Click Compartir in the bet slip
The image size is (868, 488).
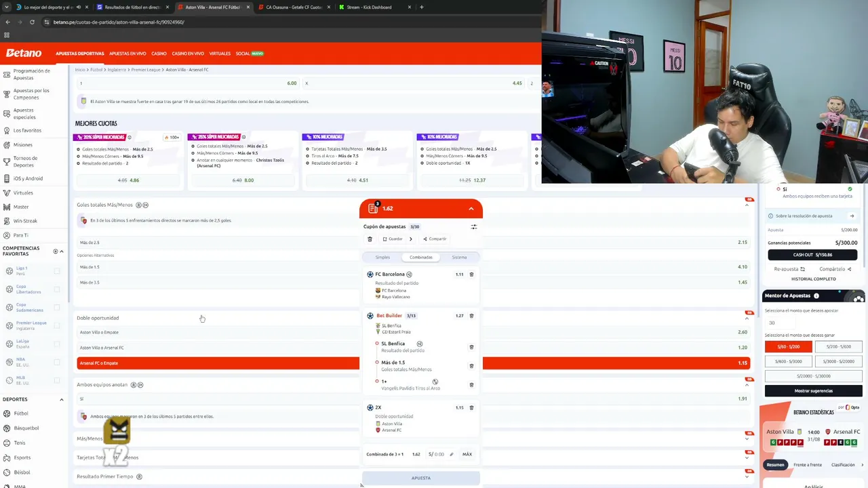coord(435,239)
